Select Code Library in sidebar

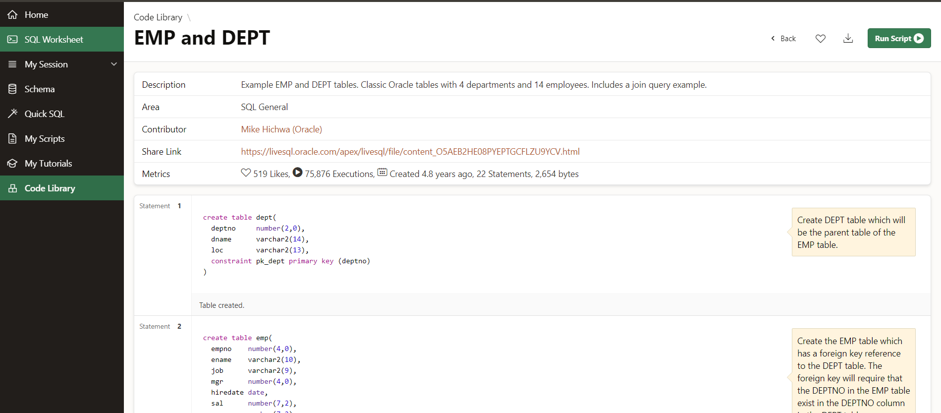point(50,188)
